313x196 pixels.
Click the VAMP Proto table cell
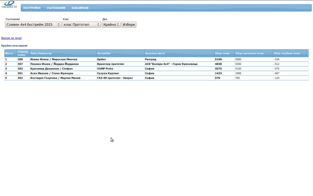click(105, 69)
